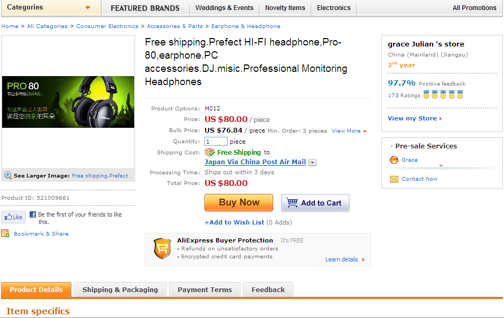504x318 pixels.
Task: Open the Payment Terms tab
Action: point(204,289)
